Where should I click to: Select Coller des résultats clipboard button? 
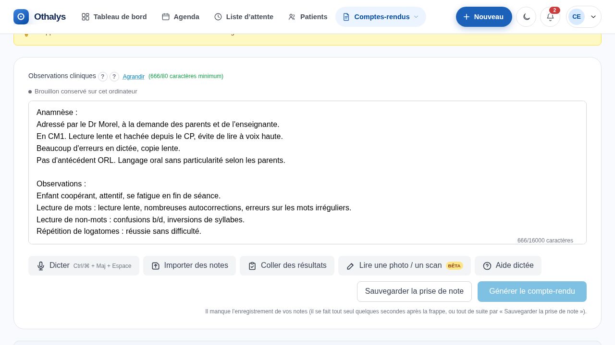[x=287, y=265]
